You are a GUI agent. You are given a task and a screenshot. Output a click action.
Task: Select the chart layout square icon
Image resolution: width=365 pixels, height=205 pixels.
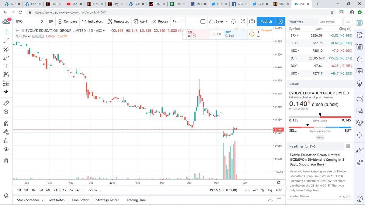tap(203, 22)
